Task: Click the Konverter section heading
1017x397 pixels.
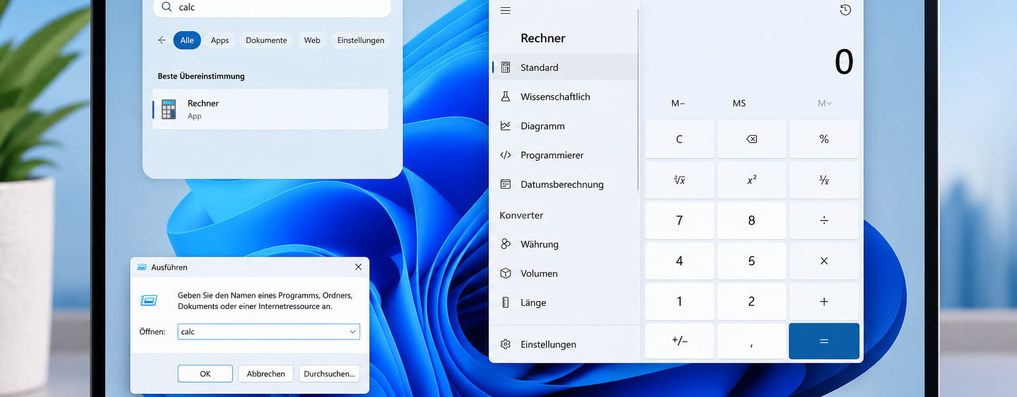Action: click(x=521, y=215)
